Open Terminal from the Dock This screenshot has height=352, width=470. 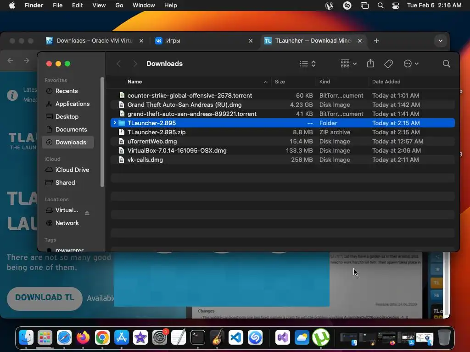click(x=197, y=337)
